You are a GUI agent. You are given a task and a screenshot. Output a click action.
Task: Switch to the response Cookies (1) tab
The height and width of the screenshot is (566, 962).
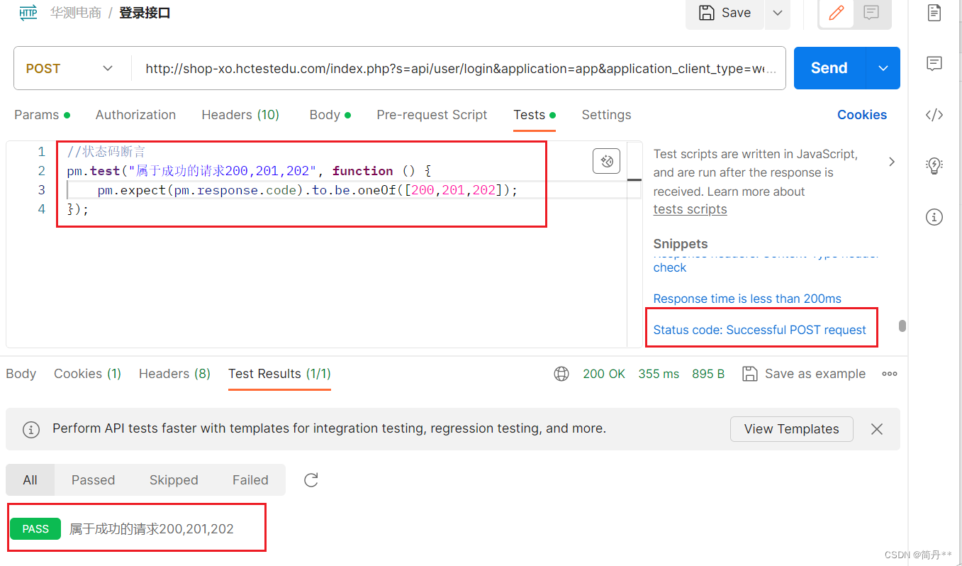pos(87,374)
